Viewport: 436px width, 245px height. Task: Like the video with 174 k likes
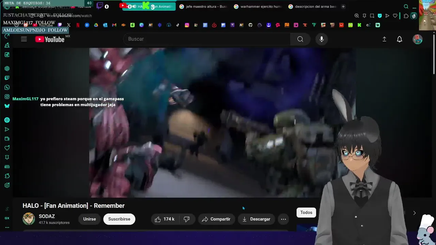(165, 219)
